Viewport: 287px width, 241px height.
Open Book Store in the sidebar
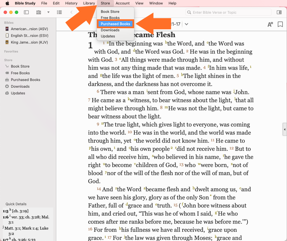[x=20, y=66]
